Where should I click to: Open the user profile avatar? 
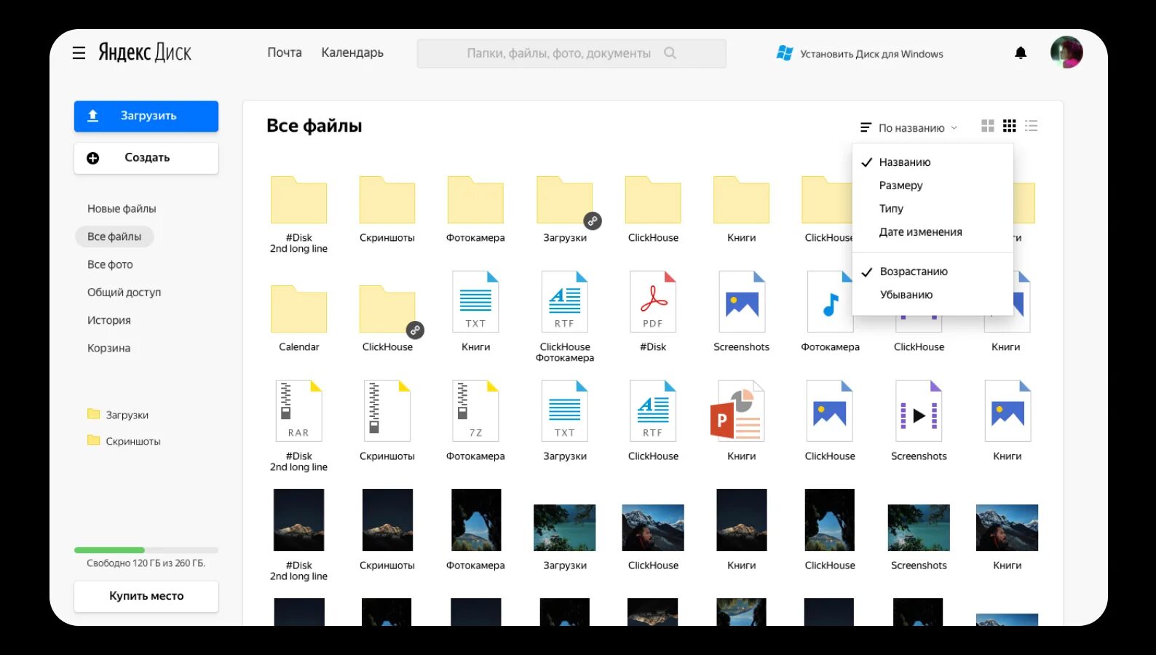(x=1066, y=52)
